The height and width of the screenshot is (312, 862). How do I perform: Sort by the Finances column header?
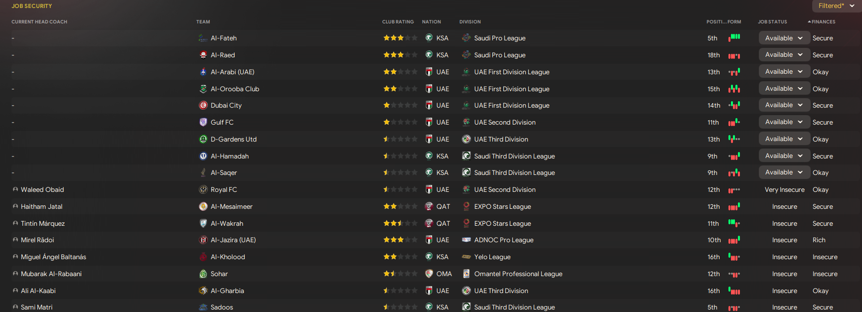pos(823,22)
